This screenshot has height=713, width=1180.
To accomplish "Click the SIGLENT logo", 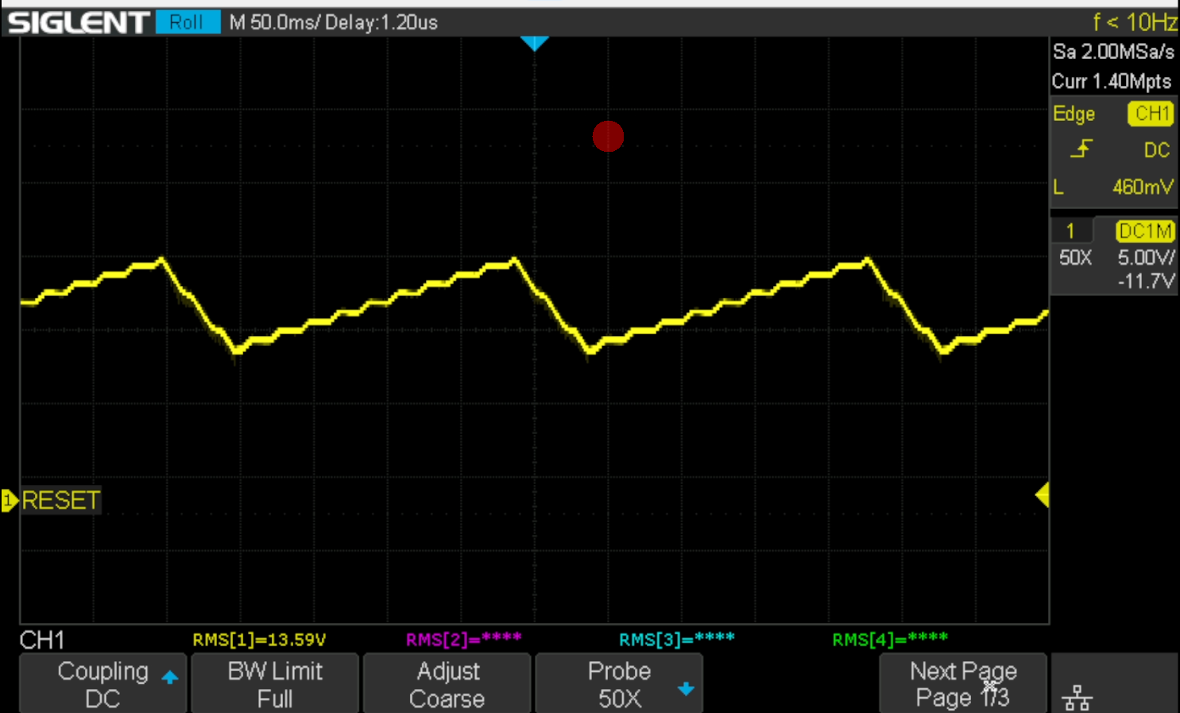I will click(x=78, y=22).
